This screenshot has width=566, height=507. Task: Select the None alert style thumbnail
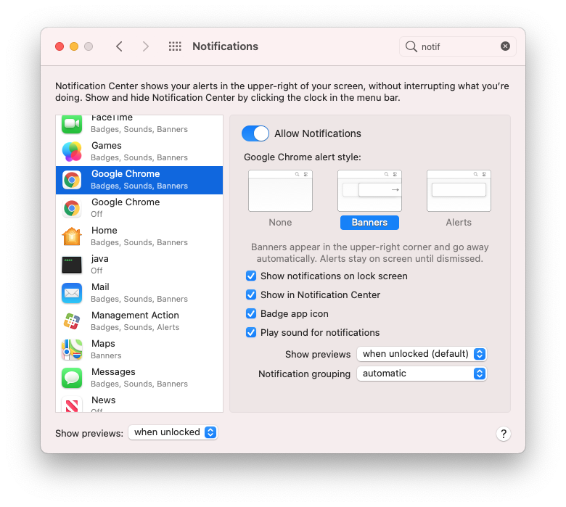[x=280, y=191]
